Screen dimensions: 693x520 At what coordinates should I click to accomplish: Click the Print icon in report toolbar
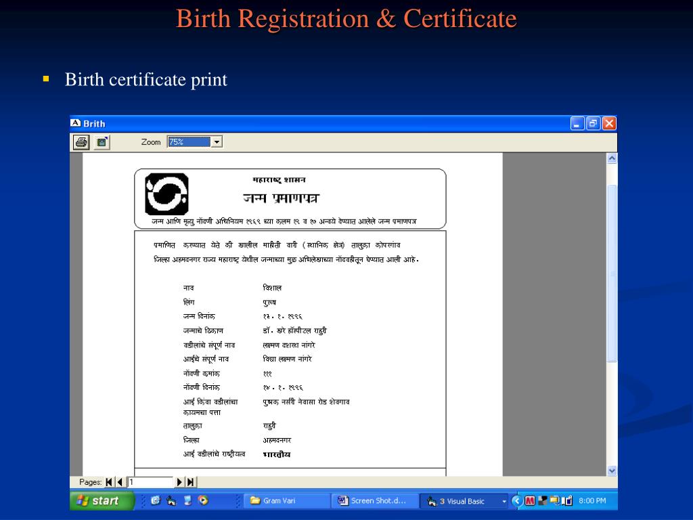point(81,142)
